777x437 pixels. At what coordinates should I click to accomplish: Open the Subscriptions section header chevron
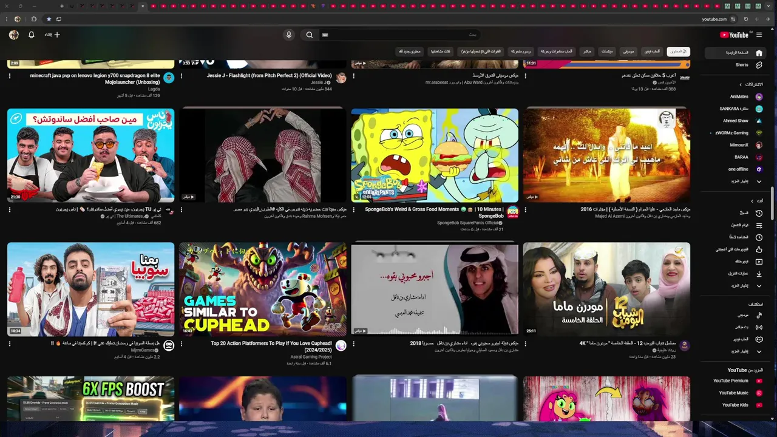(x=741, y=84)
